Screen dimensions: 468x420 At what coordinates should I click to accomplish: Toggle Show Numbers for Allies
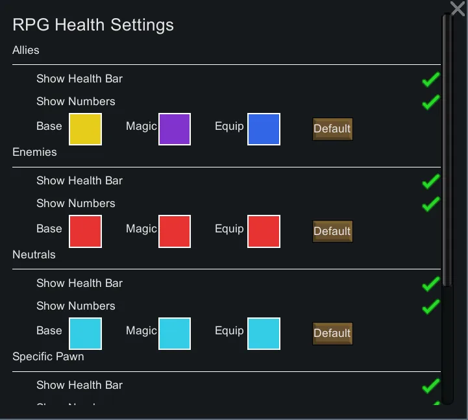point(430,103)
